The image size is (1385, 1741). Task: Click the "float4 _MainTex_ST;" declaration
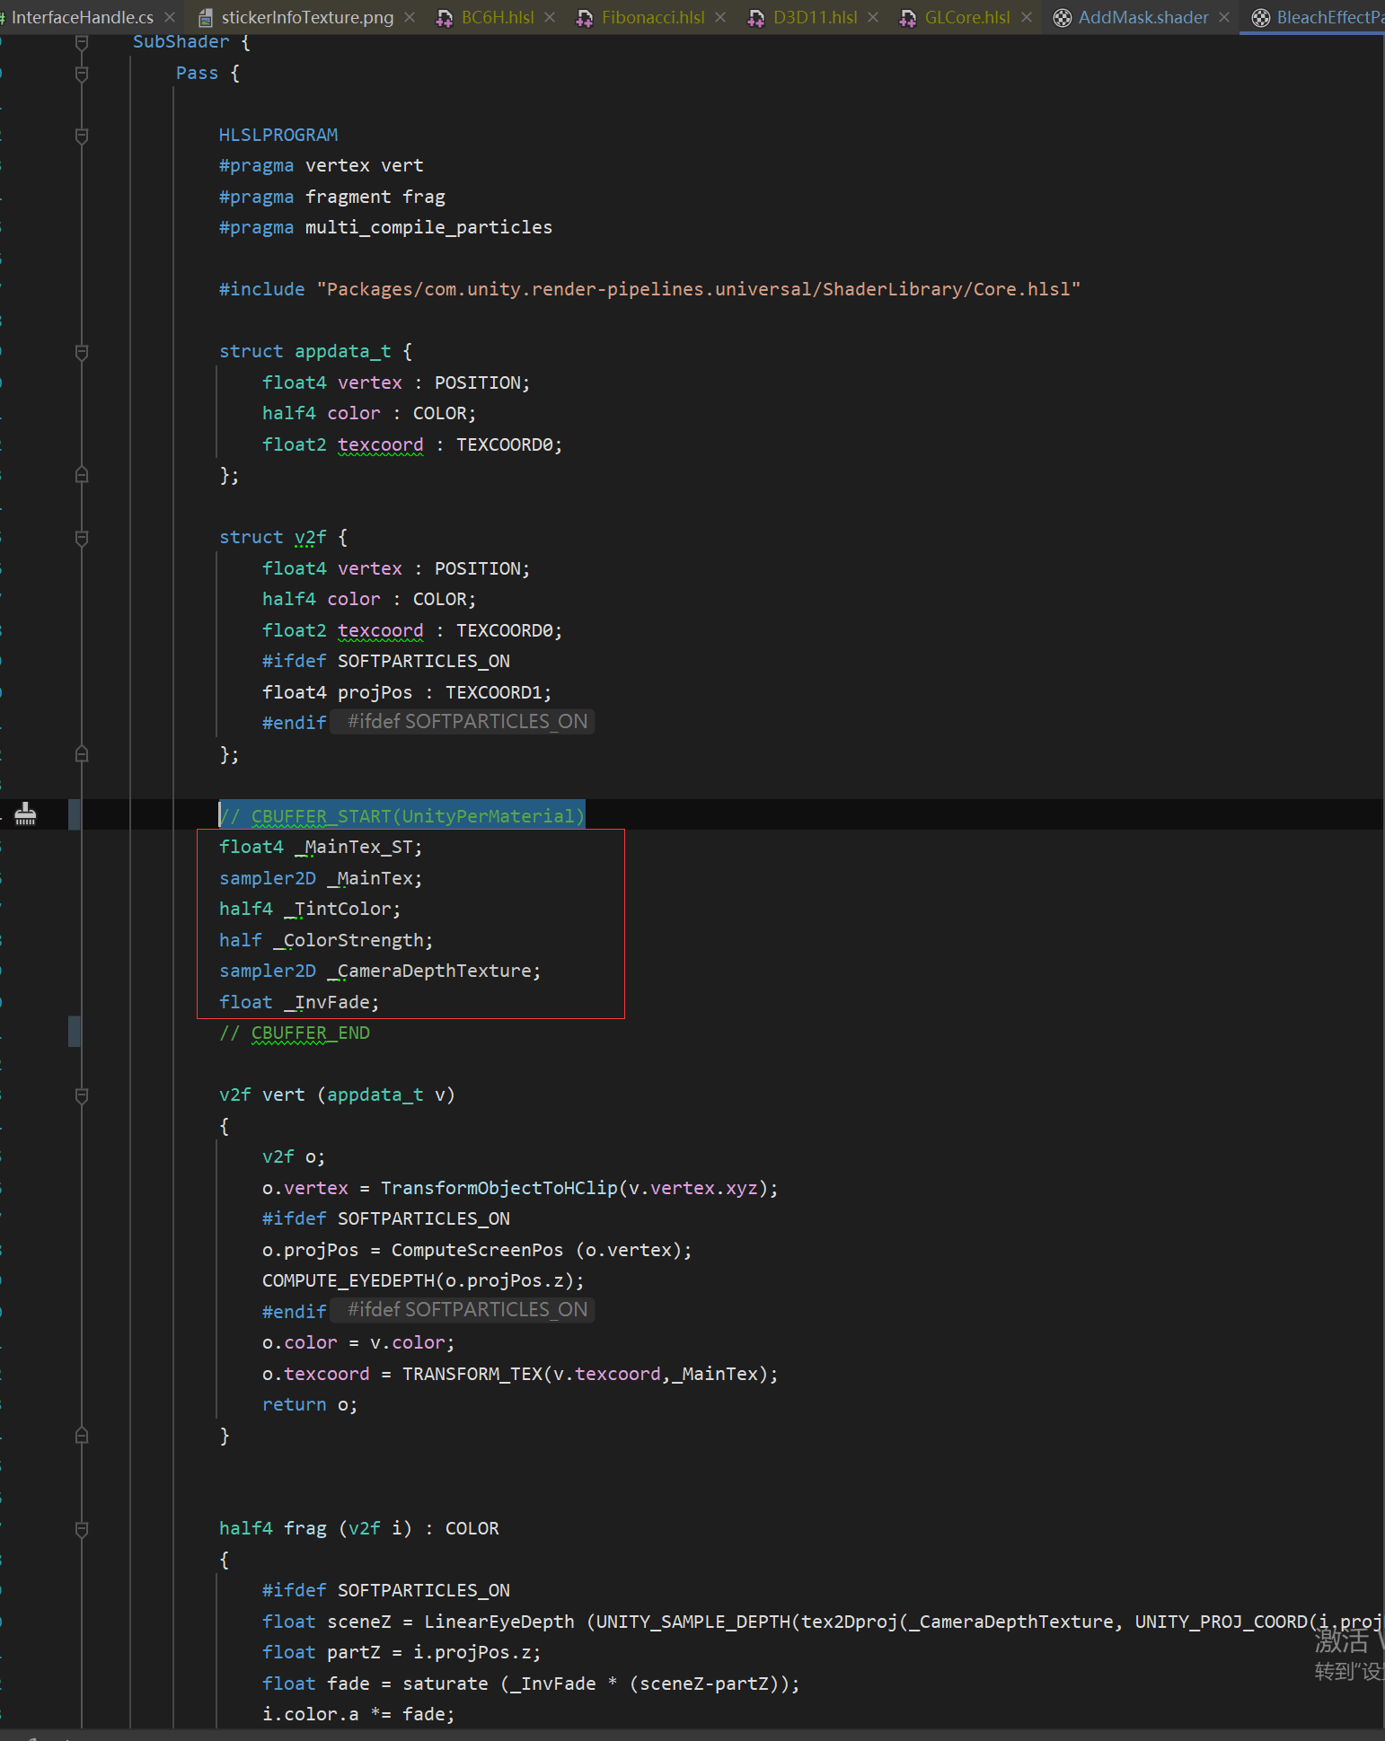click(321, 847)
